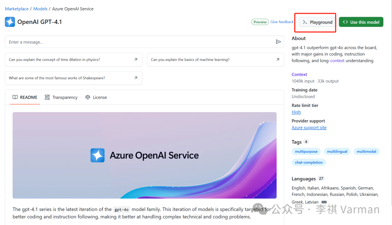Switch to the License tab
The height and width of the screenshot is (225, 392).
(96, 97)
